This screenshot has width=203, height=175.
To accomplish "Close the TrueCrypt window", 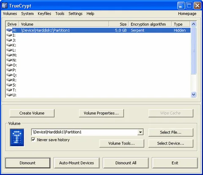I will (198, 5).
